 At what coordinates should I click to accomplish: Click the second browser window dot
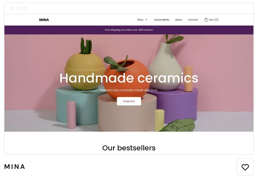(x=19, y=8)
